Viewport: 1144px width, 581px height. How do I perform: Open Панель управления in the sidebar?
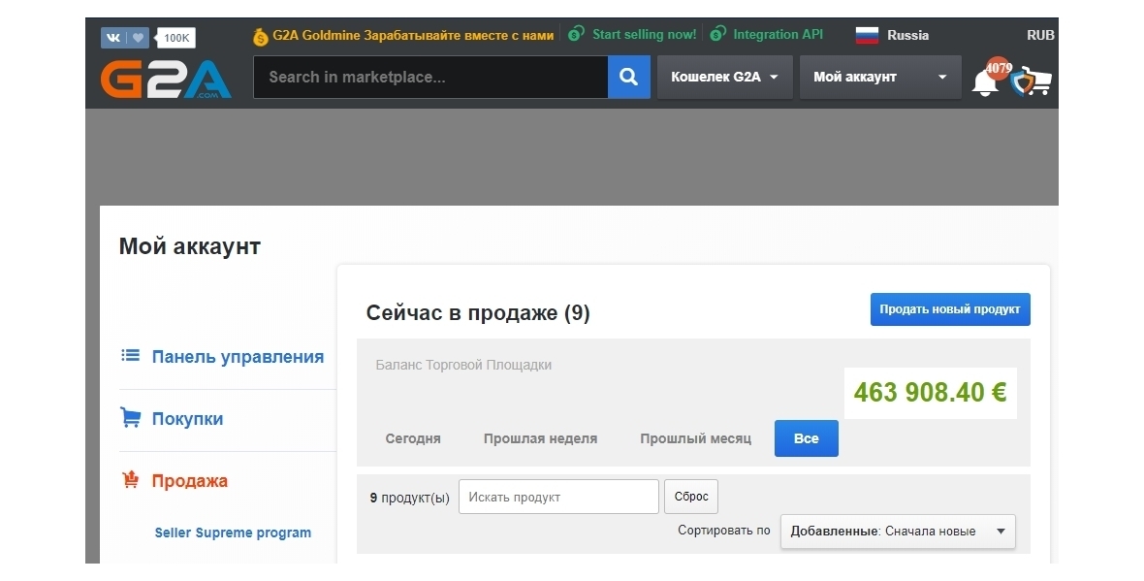pos(238,357)
